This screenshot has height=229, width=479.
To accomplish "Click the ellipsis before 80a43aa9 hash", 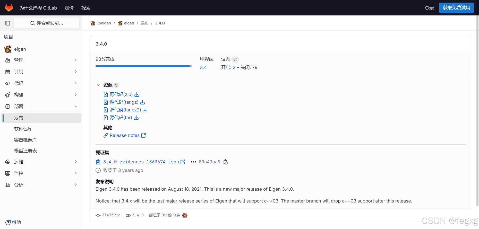I will [193, 162].
